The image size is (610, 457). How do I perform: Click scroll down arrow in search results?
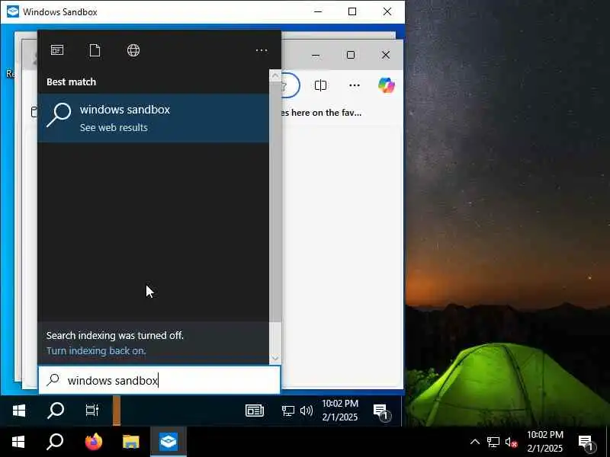click(275, 358)
